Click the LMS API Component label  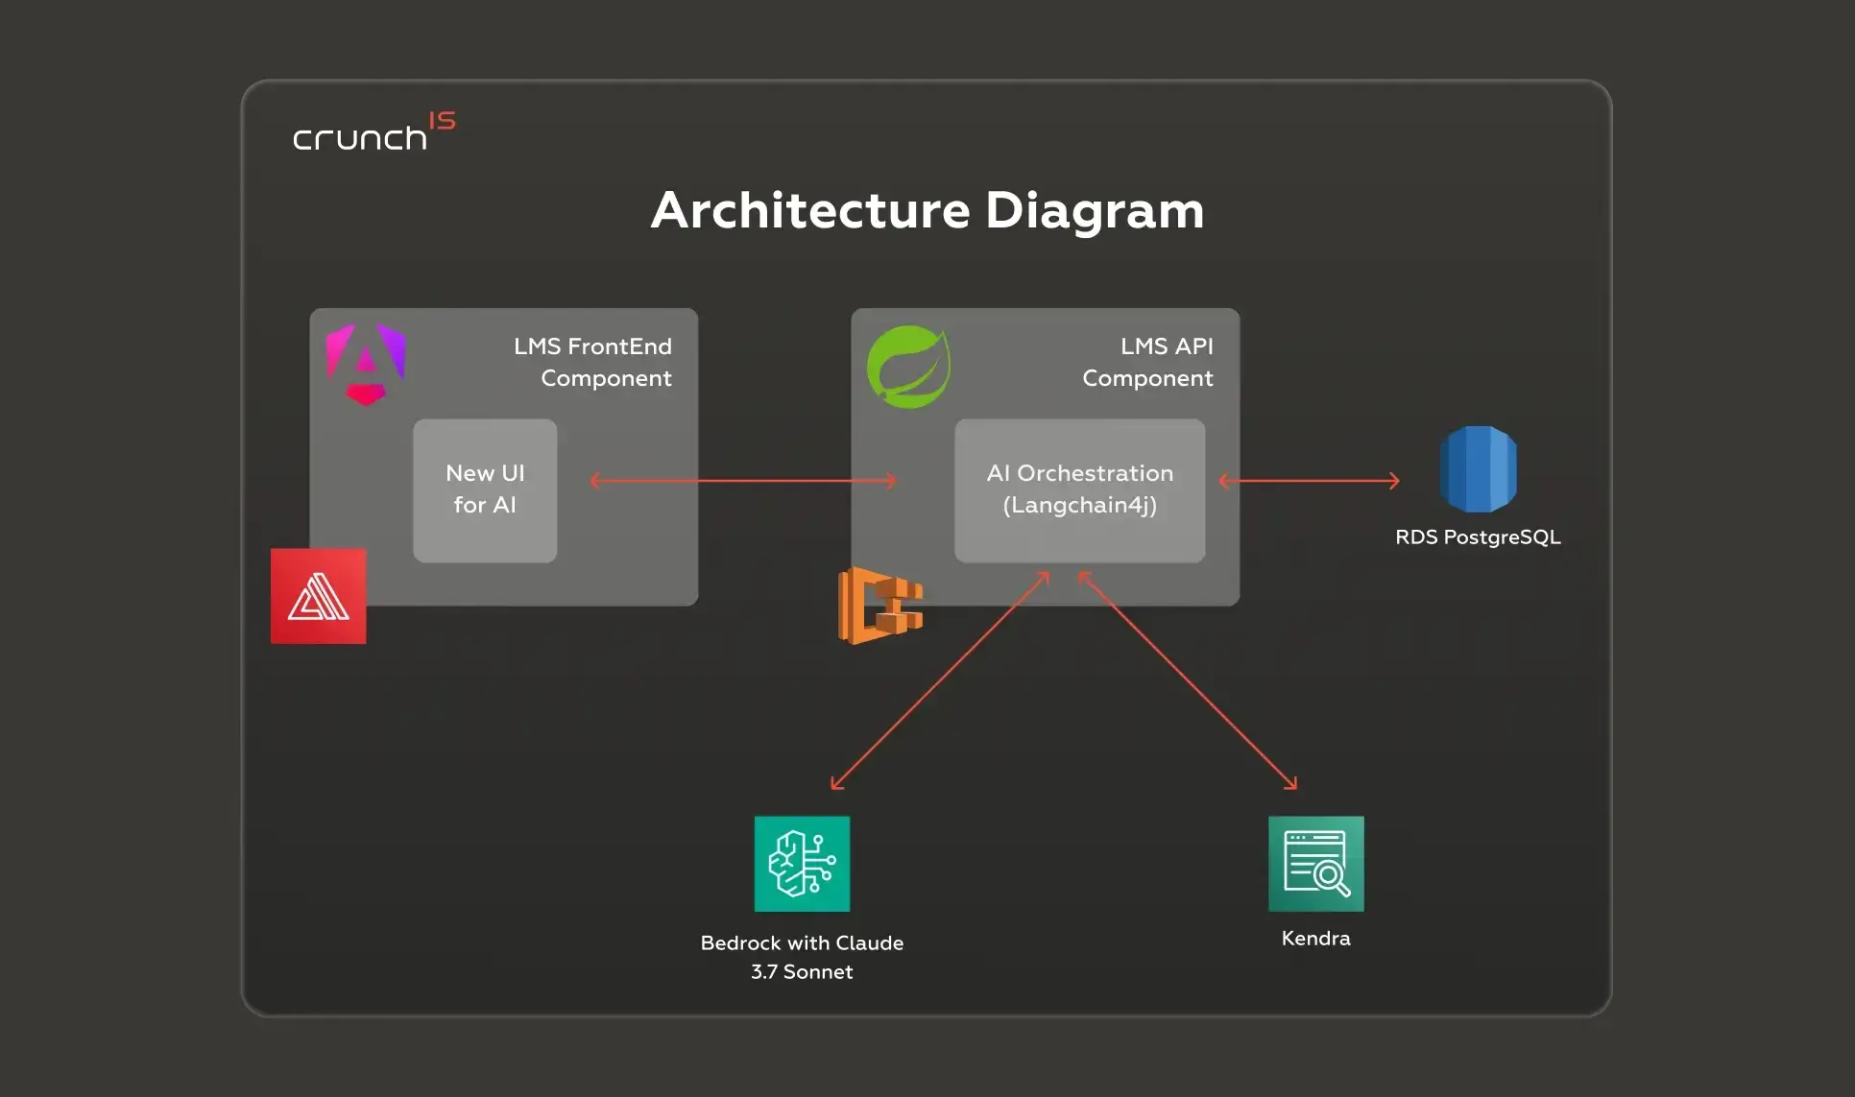tap(1147, 362)
